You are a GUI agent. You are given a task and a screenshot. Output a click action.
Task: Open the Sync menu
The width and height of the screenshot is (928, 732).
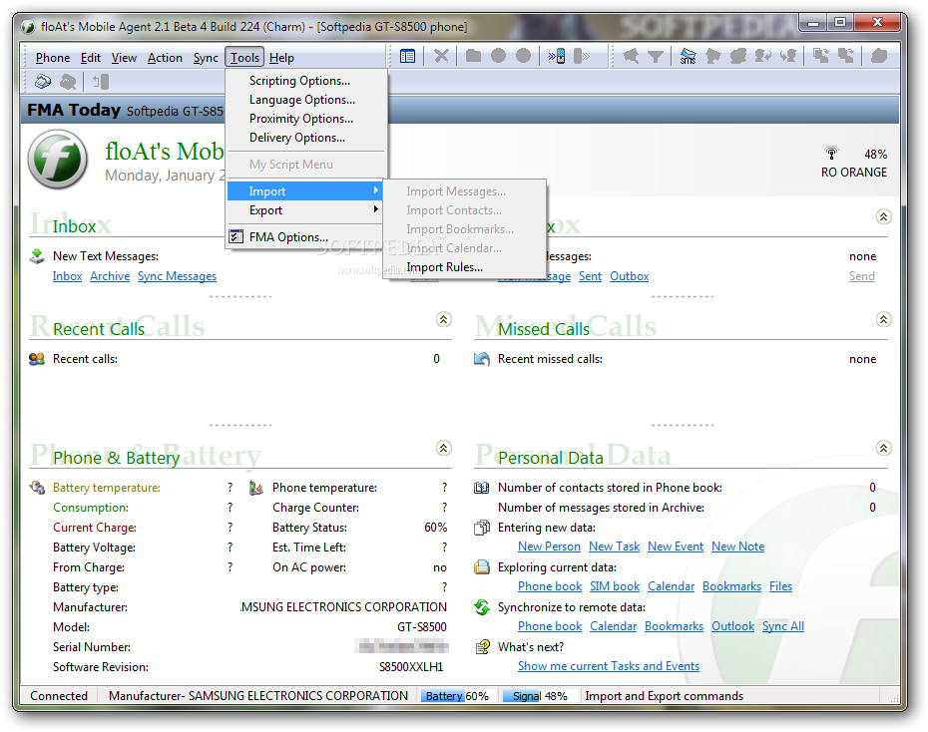click(206, 58)
